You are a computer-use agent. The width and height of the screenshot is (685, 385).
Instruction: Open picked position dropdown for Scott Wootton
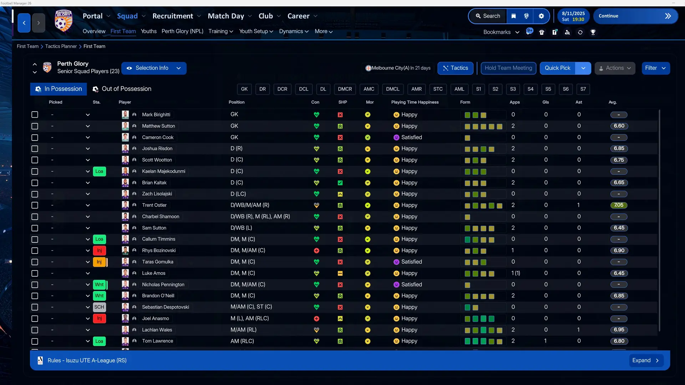point(88,160)
